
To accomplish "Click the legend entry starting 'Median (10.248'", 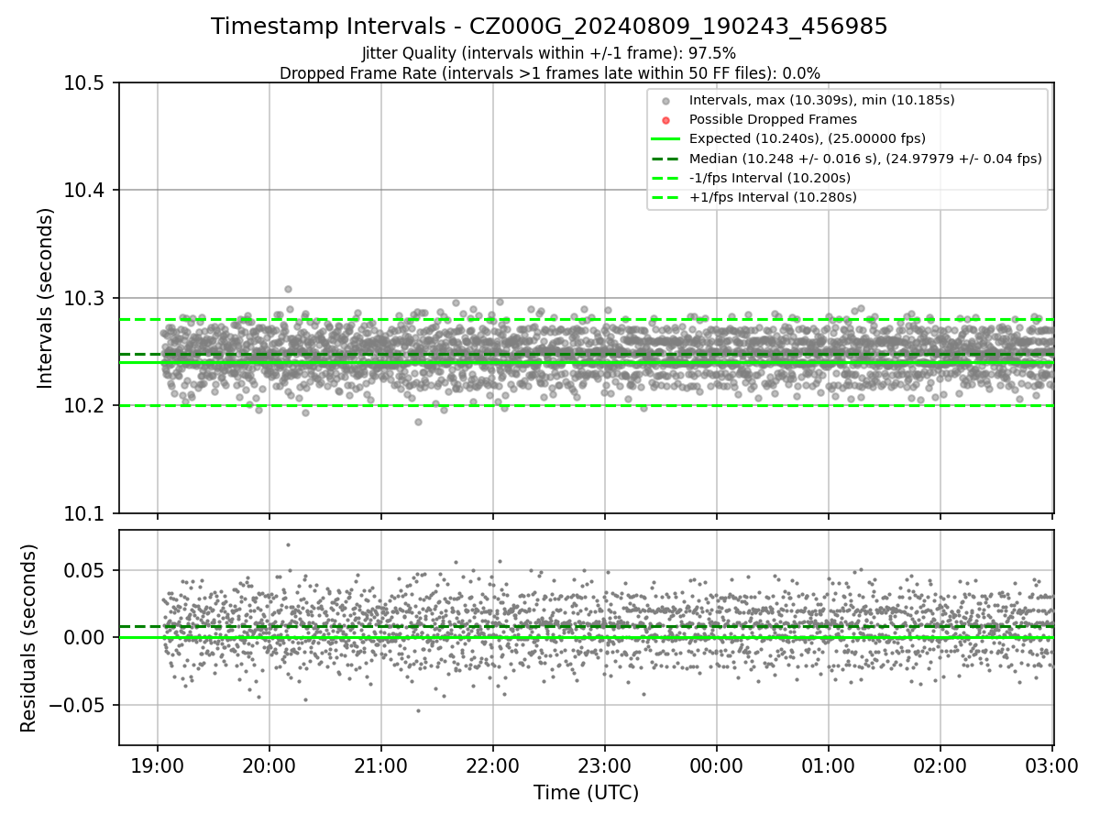I will 865,158.
